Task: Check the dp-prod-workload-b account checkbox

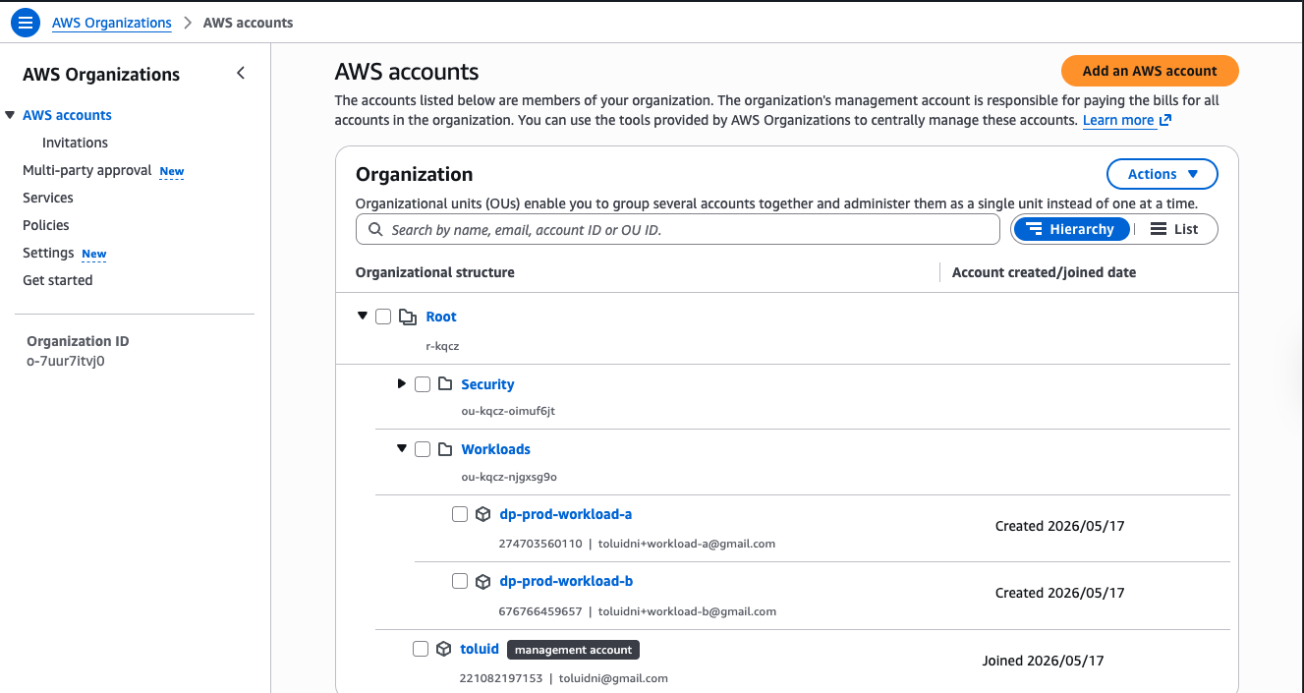Action: click(x=460, y=581)
